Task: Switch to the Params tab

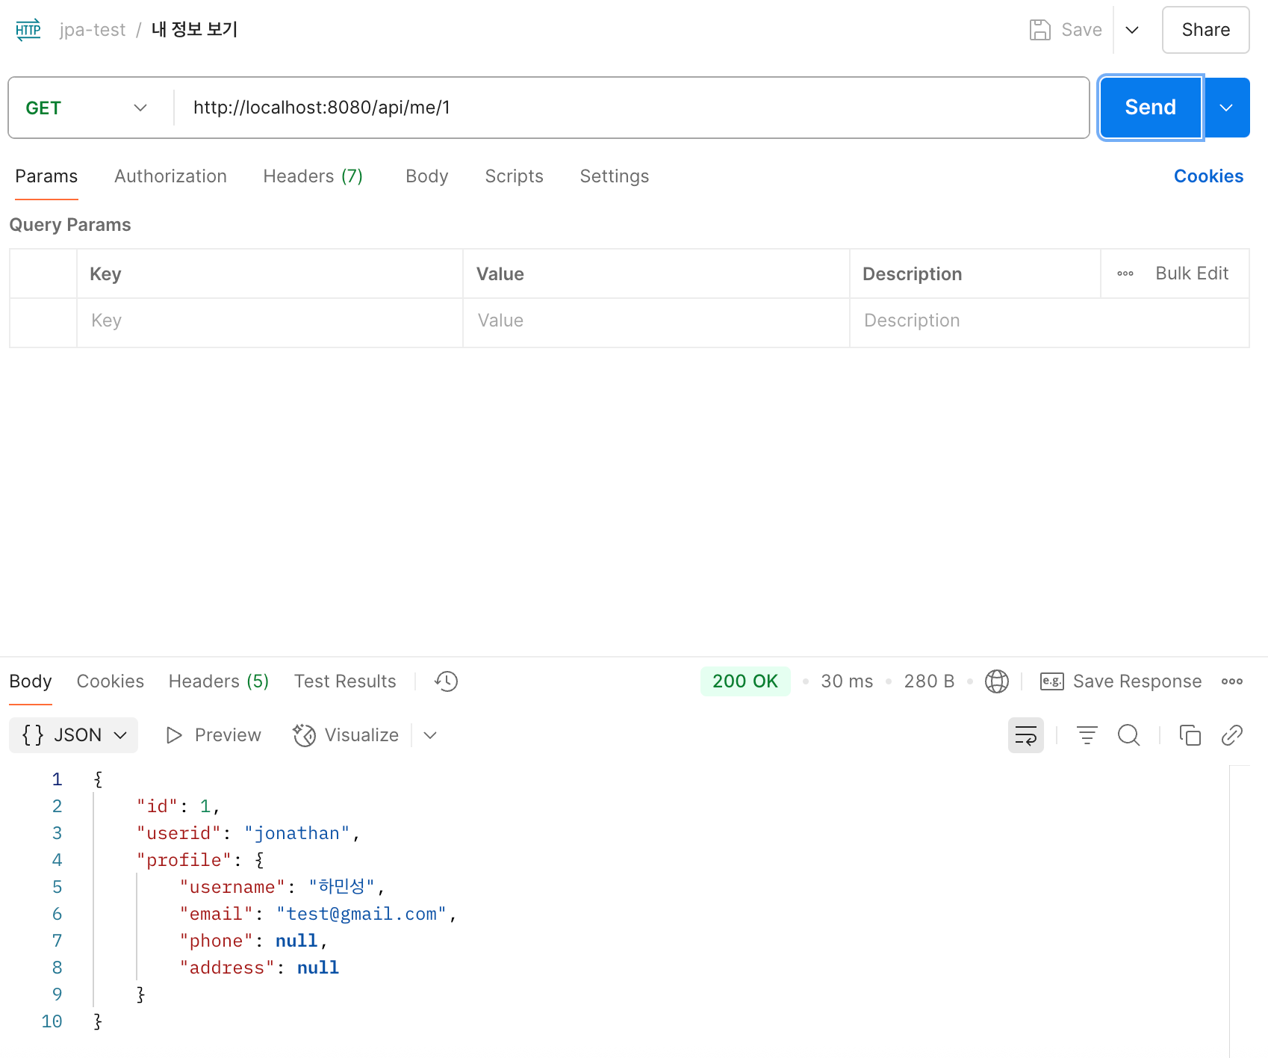Action: (46, 176)
